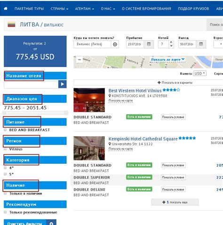The height and width of the screenshot is (225, 223).
Task: Show conditions for Kempinski Double Standard
Action: tap(173, 165)
